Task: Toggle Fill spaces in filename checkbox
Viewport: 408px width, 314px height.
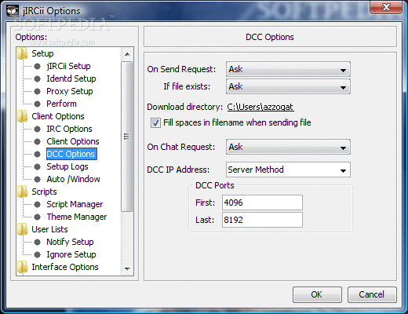Action: tap(155, 122)
